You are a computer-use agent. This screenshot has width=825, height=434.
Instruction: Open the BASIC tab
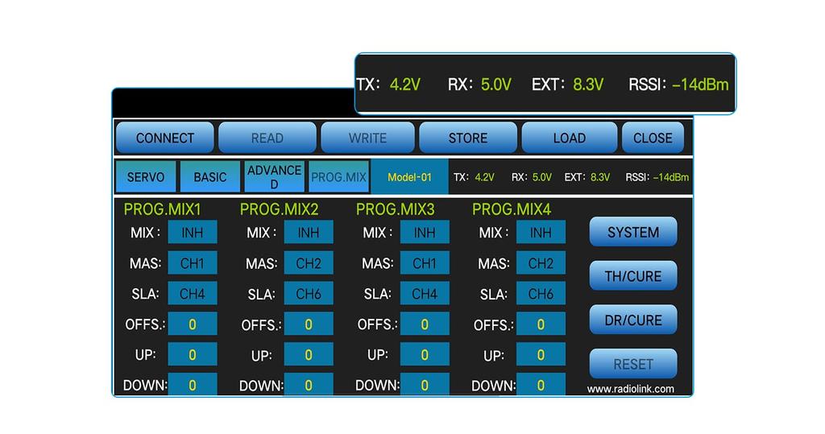pos(209,177)
